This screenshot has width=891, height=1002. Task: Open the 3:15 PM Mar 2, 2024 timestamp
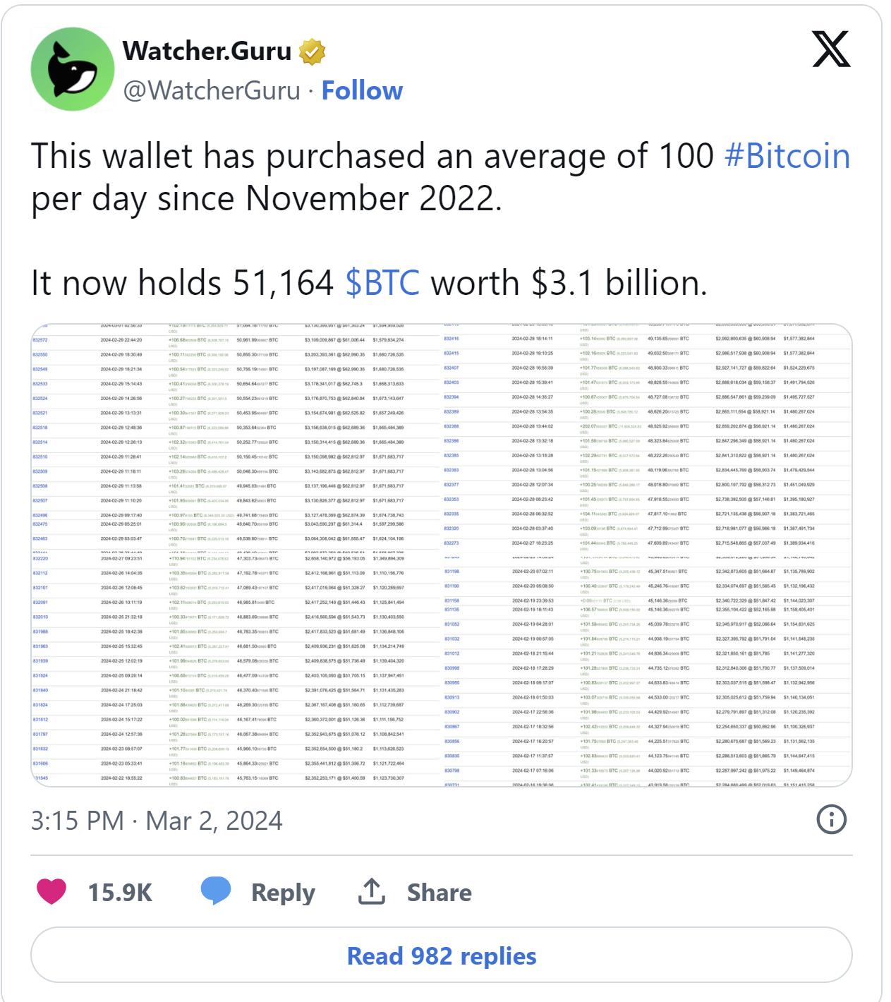click(x=157, y=821)
